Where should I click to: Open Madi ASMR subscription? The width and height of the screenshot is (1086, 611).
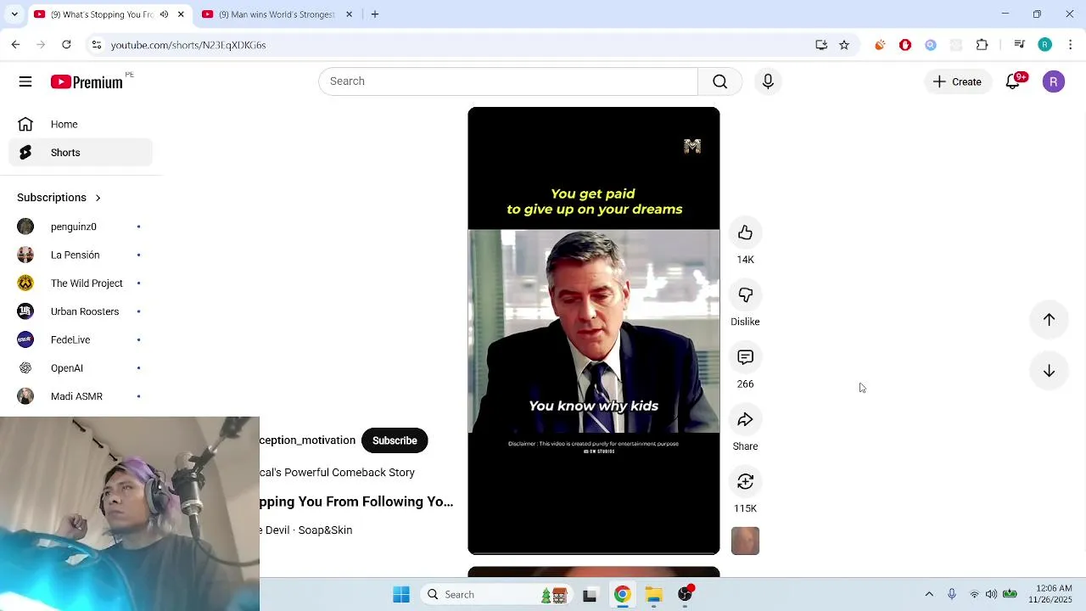pos(81,396)
